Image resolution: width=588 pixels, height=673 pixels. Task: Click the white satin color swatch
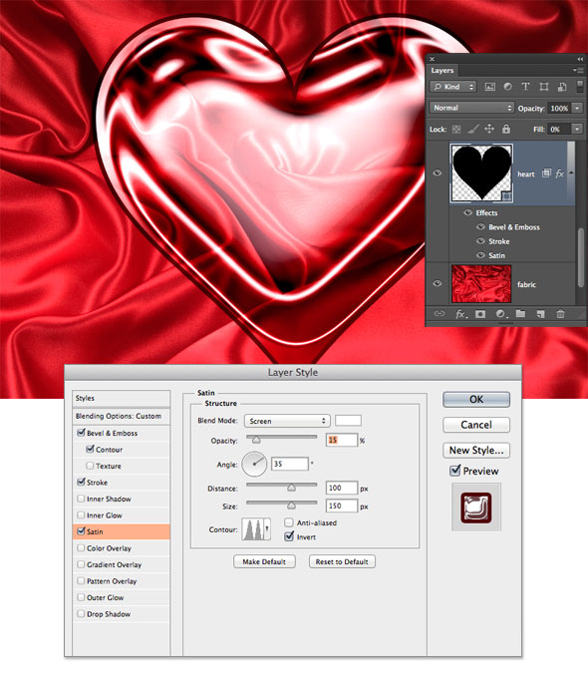[x=348, y=420]
